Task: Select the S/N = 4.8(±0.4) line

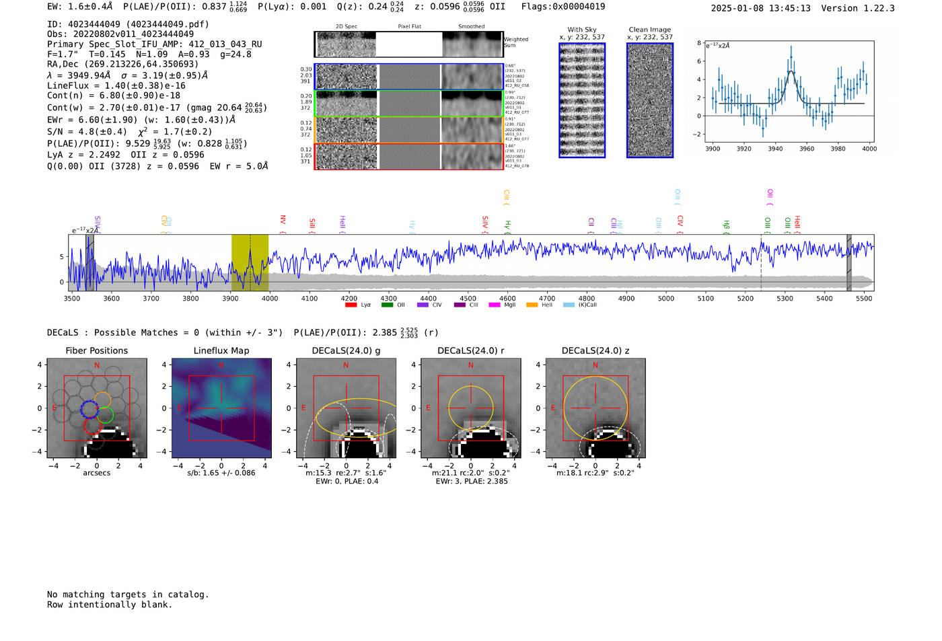Action: coord(129,131)
